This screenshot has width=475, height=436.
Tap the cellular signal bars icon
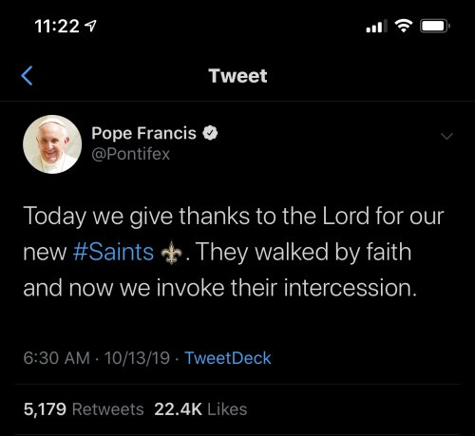376,26
